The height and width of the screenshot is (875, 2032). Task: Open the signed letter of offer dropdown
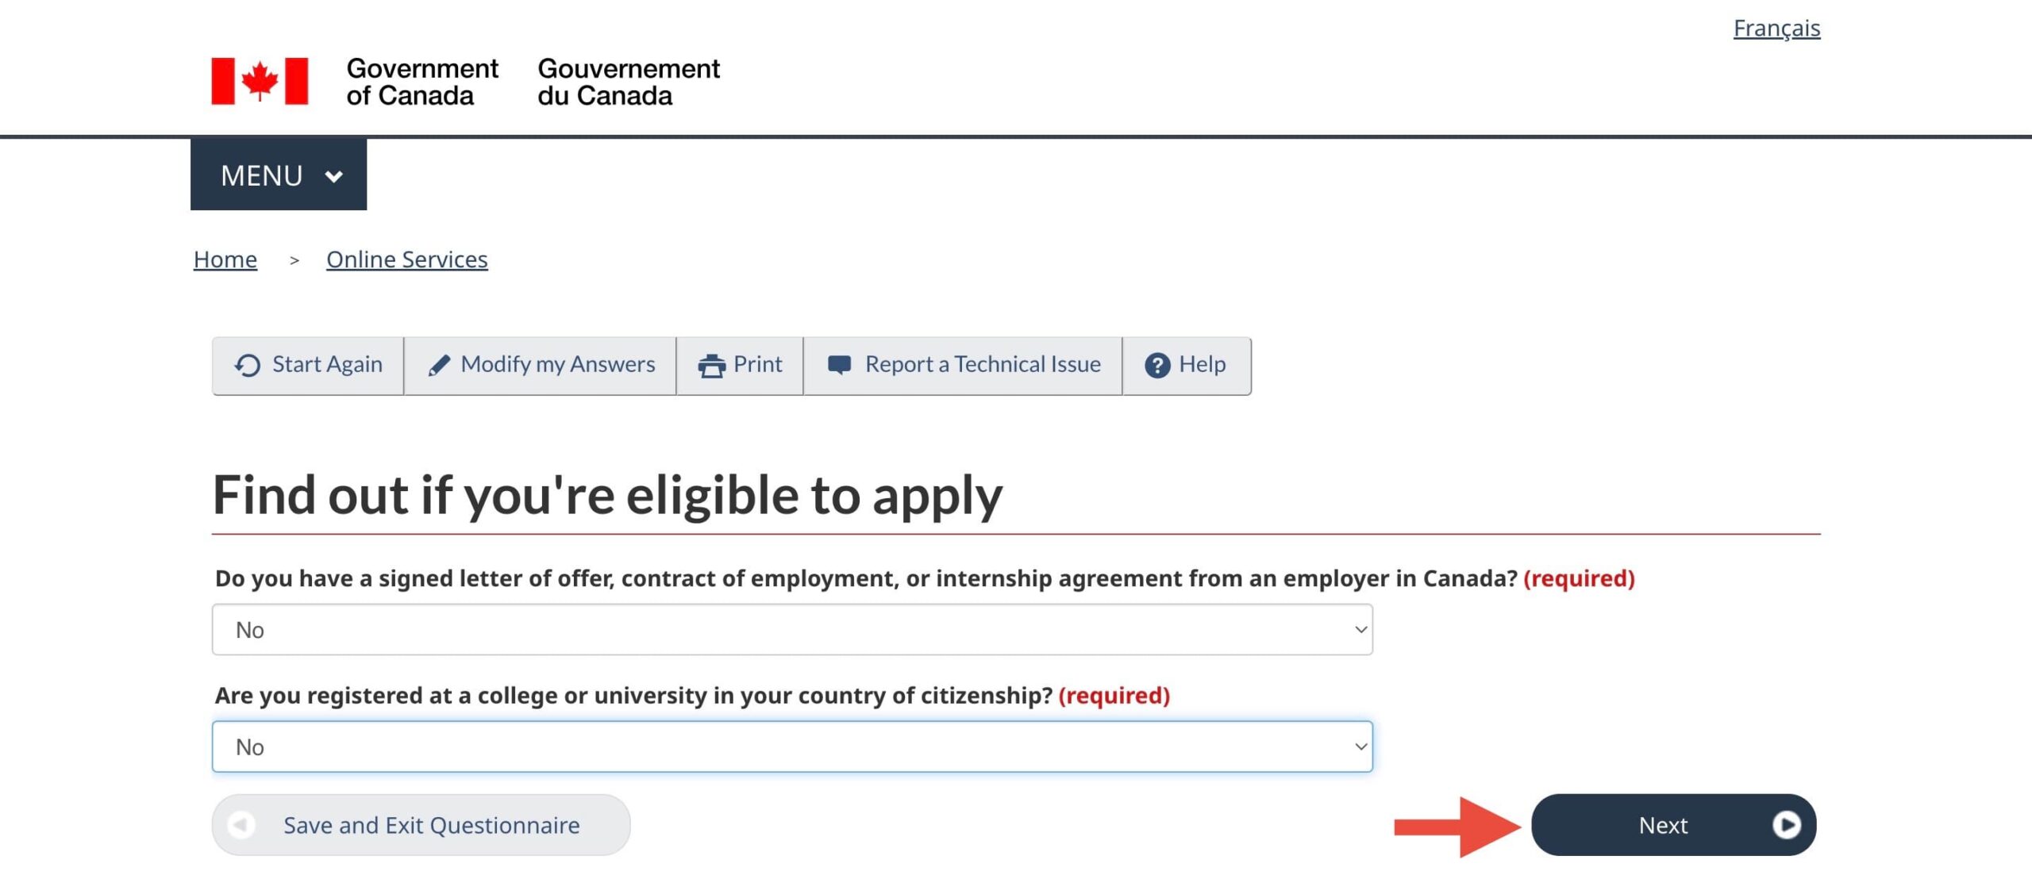click(x=791, y=630)
